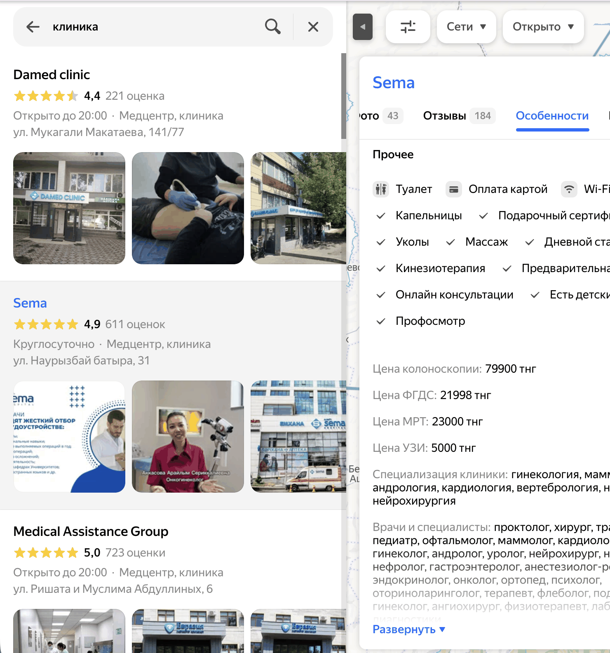This screenshot has width=610, height=653.
Task: Open the Сети dropdown
Action: 466,27
